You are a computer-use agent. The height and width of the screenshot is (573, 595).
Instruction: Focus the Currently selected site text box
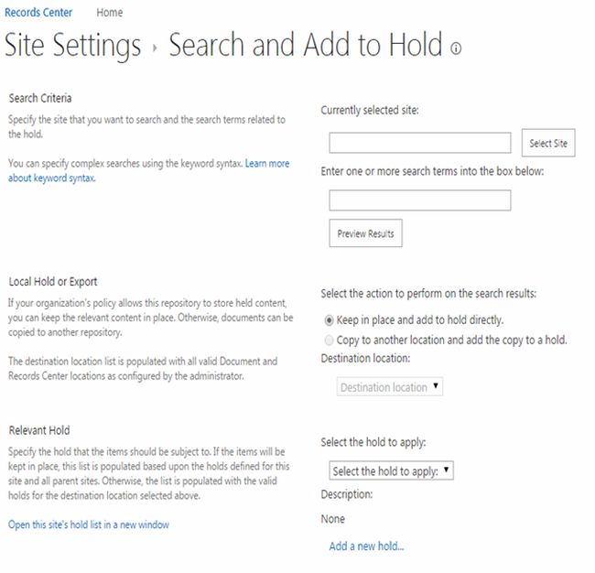tap(419, 143)
